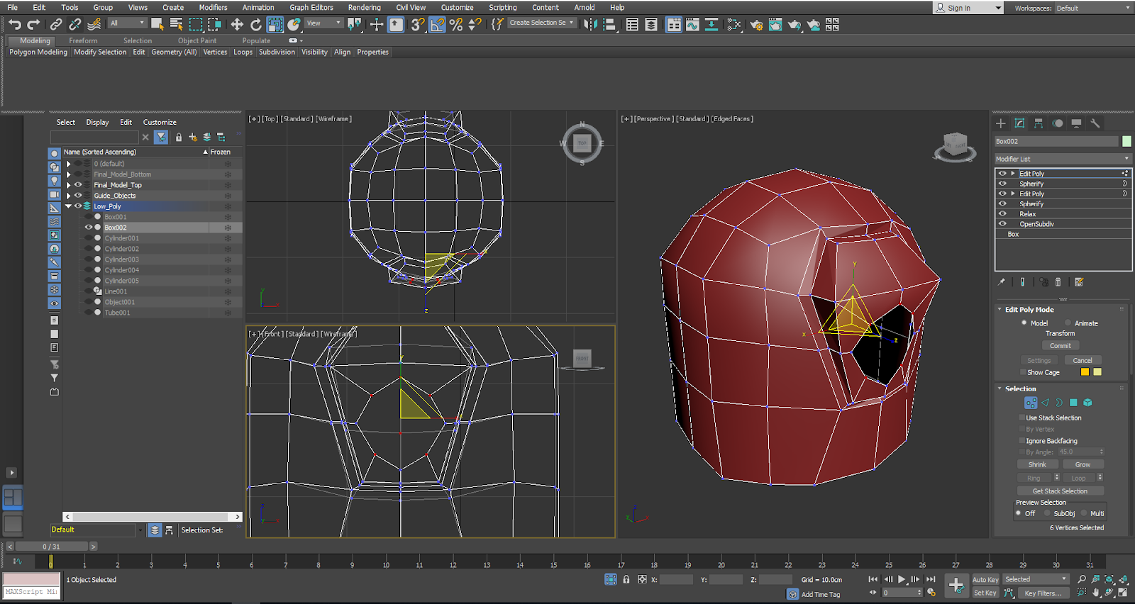Activate the Select and Link tool
The image size is (1135, 604).
click(x=56, y=24)
